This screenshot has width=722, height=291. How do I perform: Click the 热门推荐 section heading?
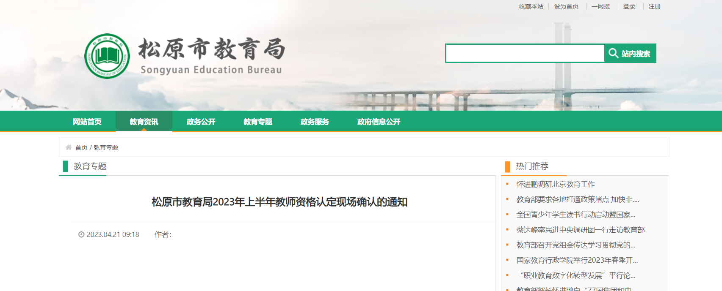[x=532, y=166]
